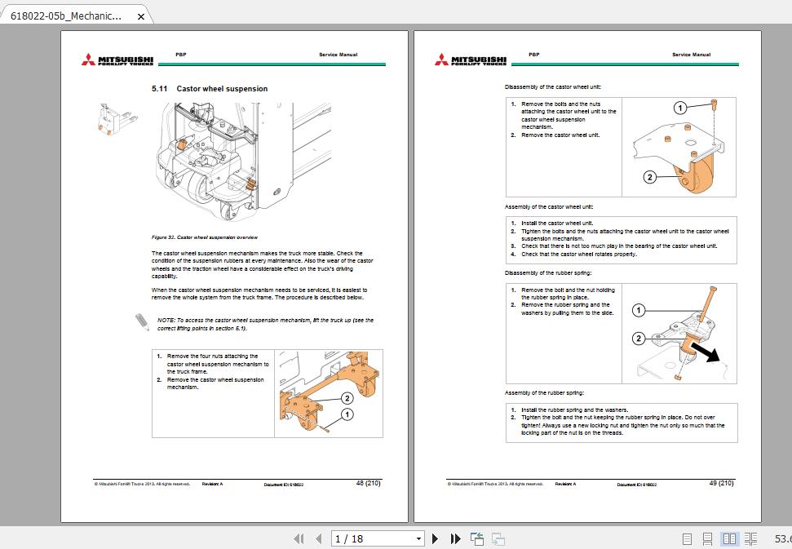Jump to the last page
This screenshot has height=549, width=792.
pos(455,539)
